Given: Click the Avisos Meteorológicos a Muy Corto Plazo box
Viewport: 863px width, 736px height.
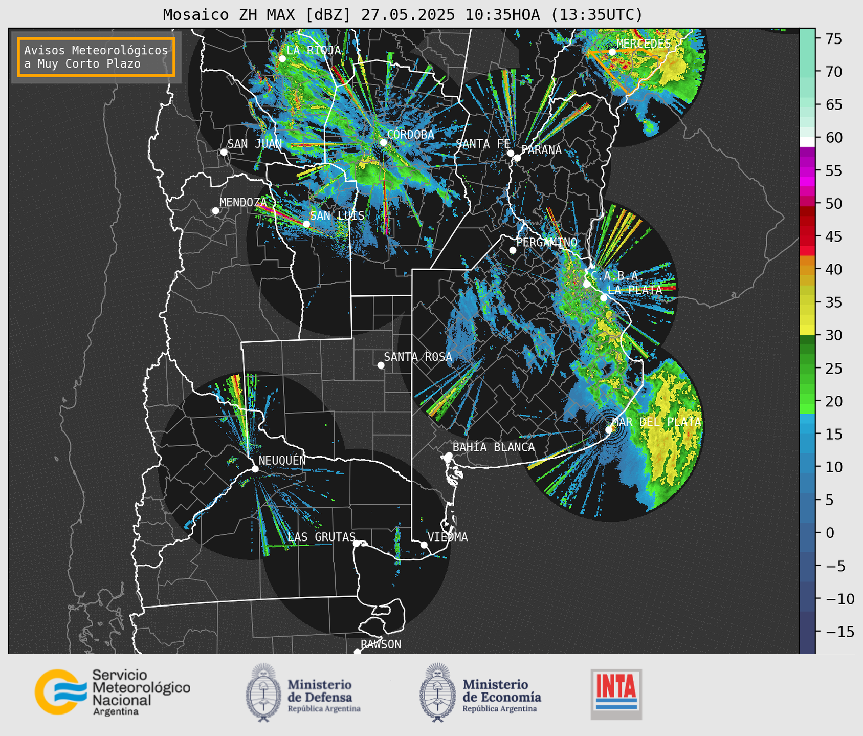Looking at the screenshot, I should coord(96,57).
